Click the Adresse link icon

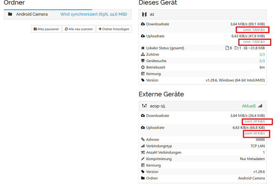pyautogui.click(x=143, y=139)
